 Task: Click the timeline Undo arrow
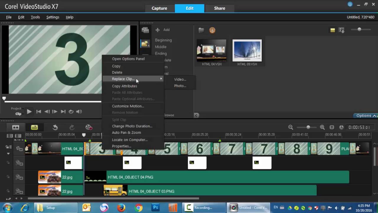pyautogui.click(x=55, y=128)
